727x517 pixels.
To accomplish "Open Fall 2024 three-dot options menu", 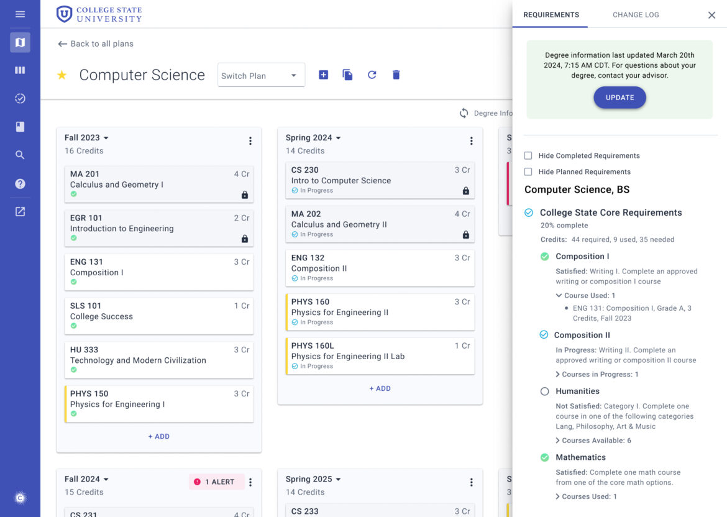I will [x=250, y=482].
